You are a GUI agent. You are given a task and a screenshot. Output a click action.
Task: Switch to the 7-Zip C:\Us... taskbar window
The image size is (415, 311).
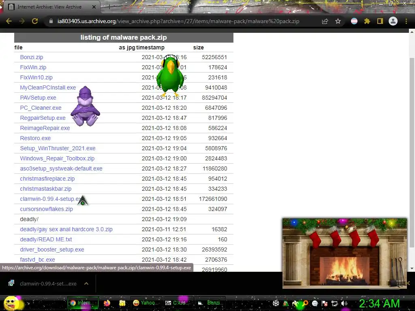pyautogui.click(x=177, y=303)
